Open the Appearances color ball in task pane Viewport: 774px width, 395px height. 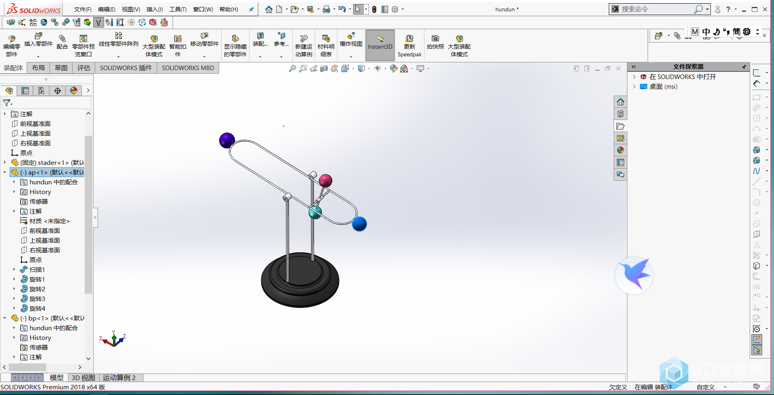(x=620, y=150)
